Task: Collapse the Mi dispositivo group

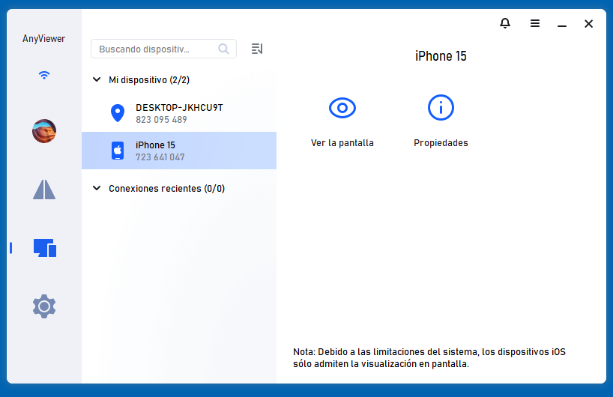Action: click(97, 79)
